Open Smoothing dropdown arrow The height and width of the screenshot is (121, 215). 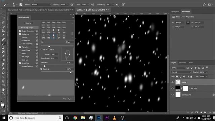tap(113, 5)
